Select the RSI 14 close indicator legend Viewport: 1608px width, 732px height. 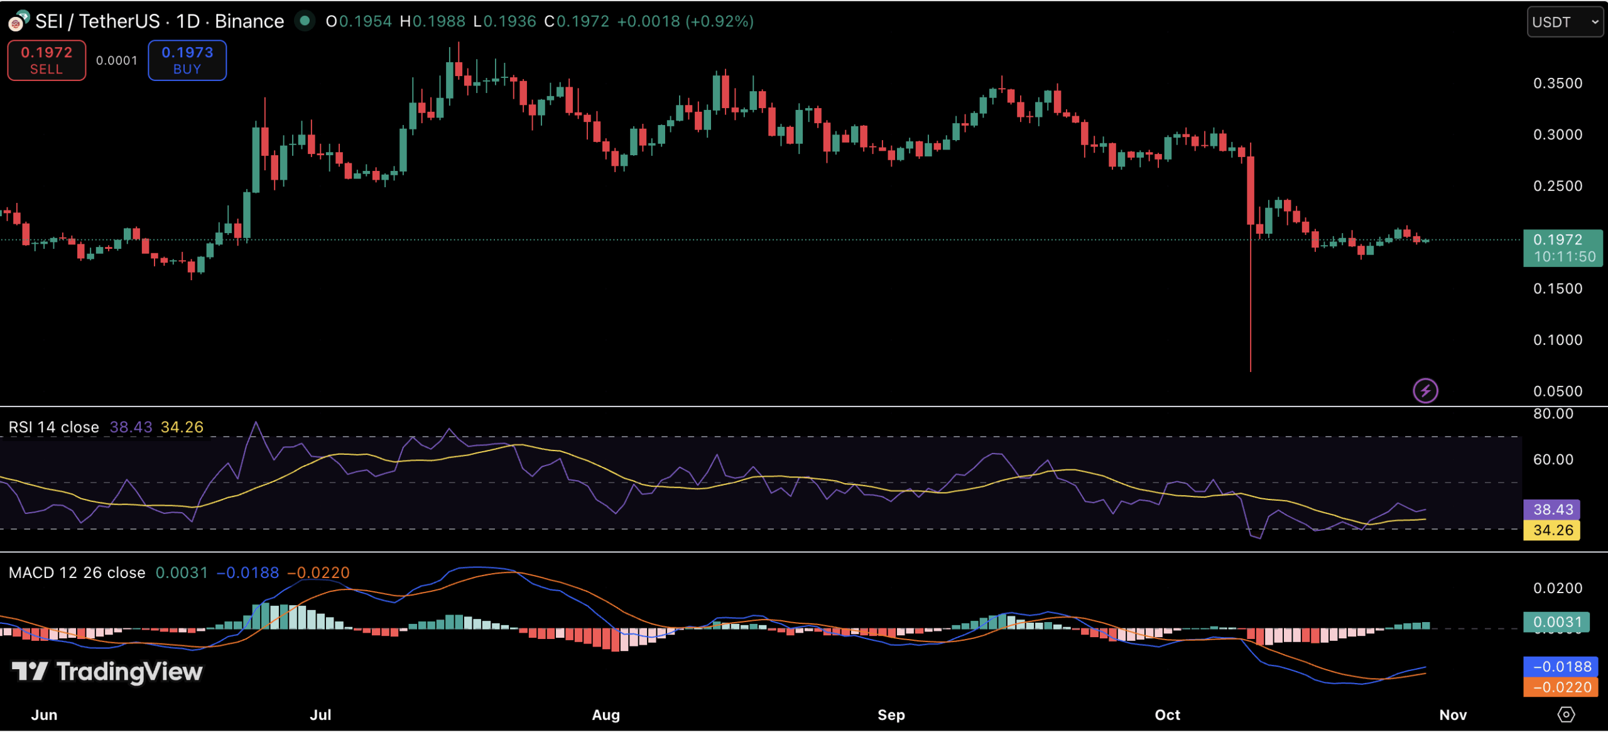54,427
